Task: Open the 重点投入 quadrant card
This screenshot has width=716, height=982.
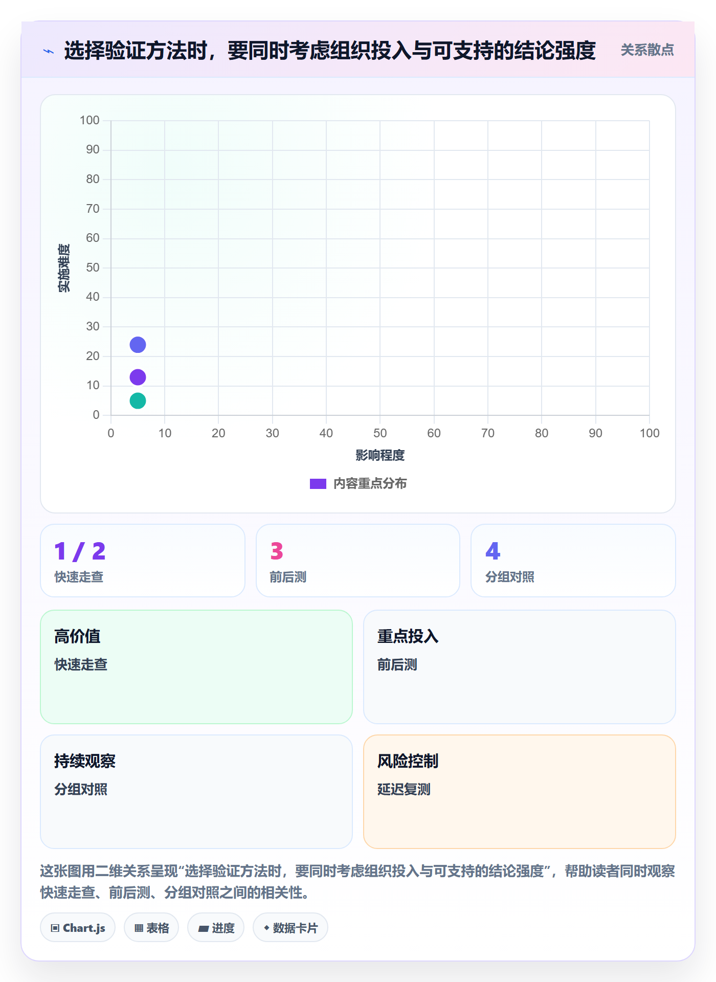Action: pos(520,667)
